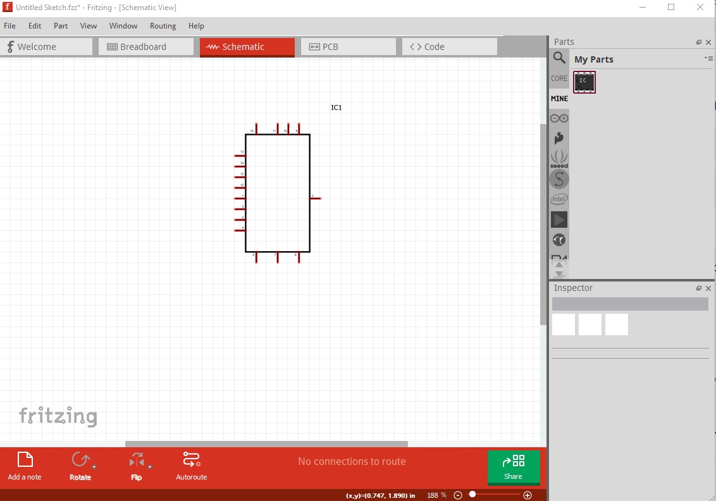This screenshot has height=501, width=716.
Task: Open the parts search magnifier
Action: [x=559, y=58]
